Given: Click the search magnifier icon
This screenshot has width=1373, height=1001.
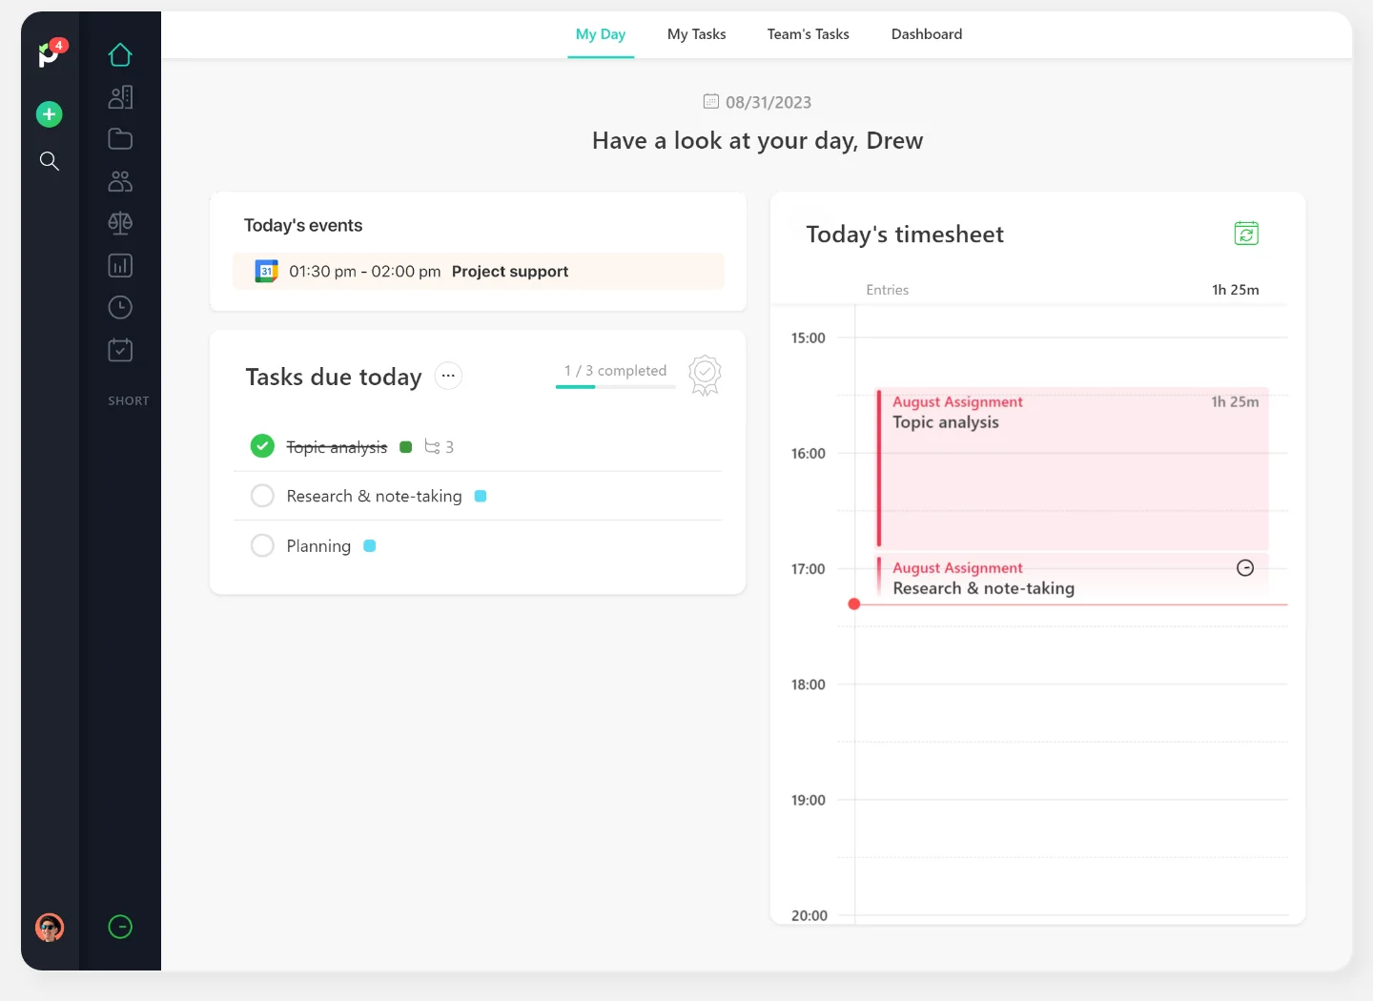Looking at the screenshot, I should (50, 161).
